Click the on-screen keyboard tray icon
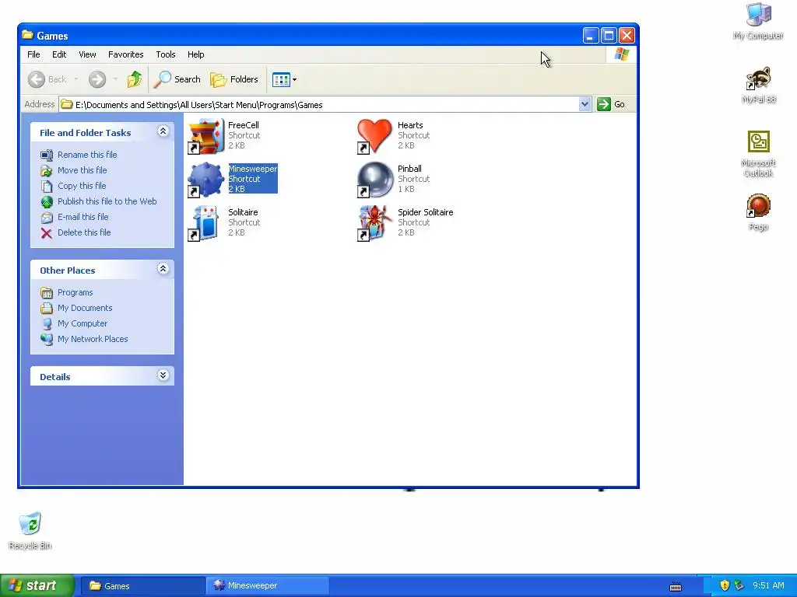The height and width of the screenshot is (597, 797). [x=676, y=586]
